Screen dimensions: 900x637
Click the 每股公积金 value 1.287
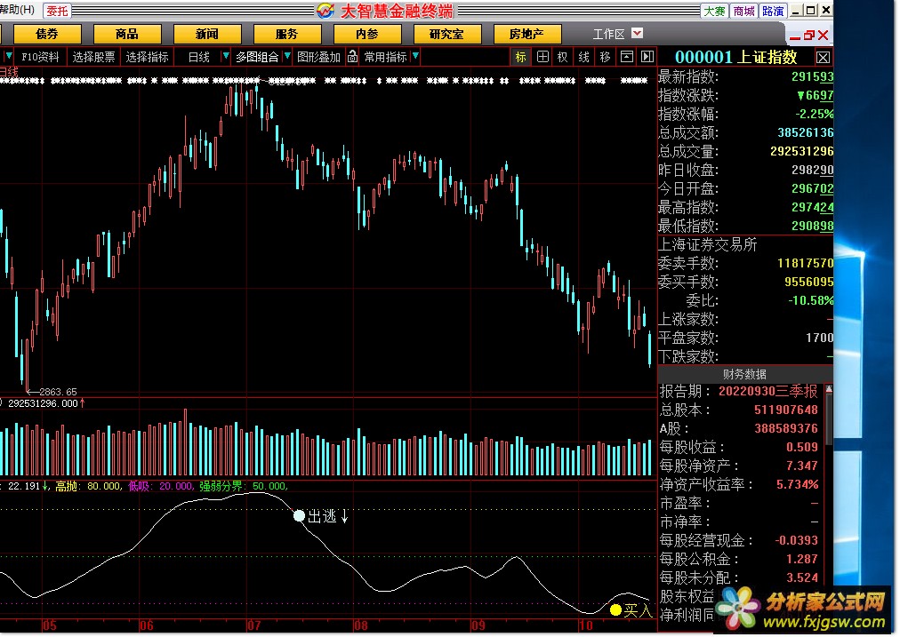[802, 559]
